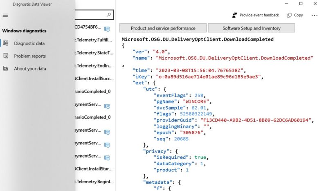The image size is (319, 191).
Task: Copy the event data with Copy icon
Action: click(x=289, y=15)
